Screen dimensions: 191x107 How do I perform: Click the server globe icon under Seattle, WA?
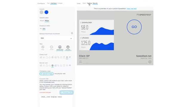pyautogui.click(x=150, y=62)
